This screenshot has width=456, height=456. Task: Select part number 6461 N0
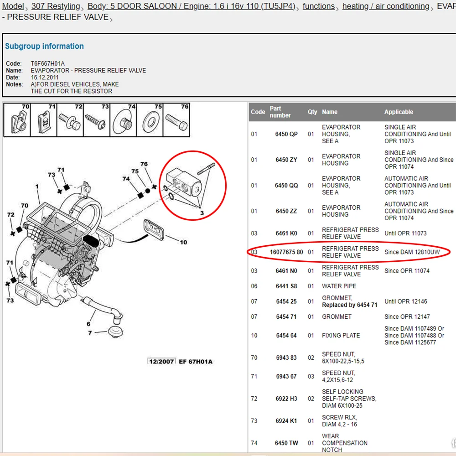point(286,271)
